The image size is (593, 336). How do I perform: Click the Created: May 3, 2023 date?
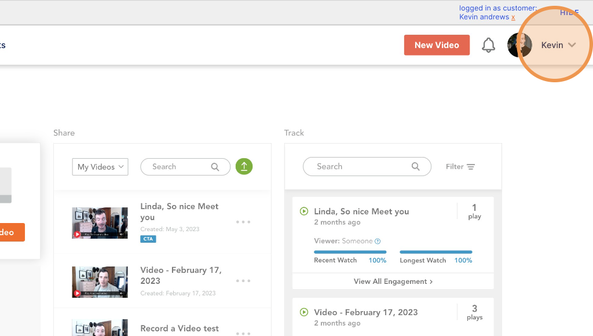170,229
